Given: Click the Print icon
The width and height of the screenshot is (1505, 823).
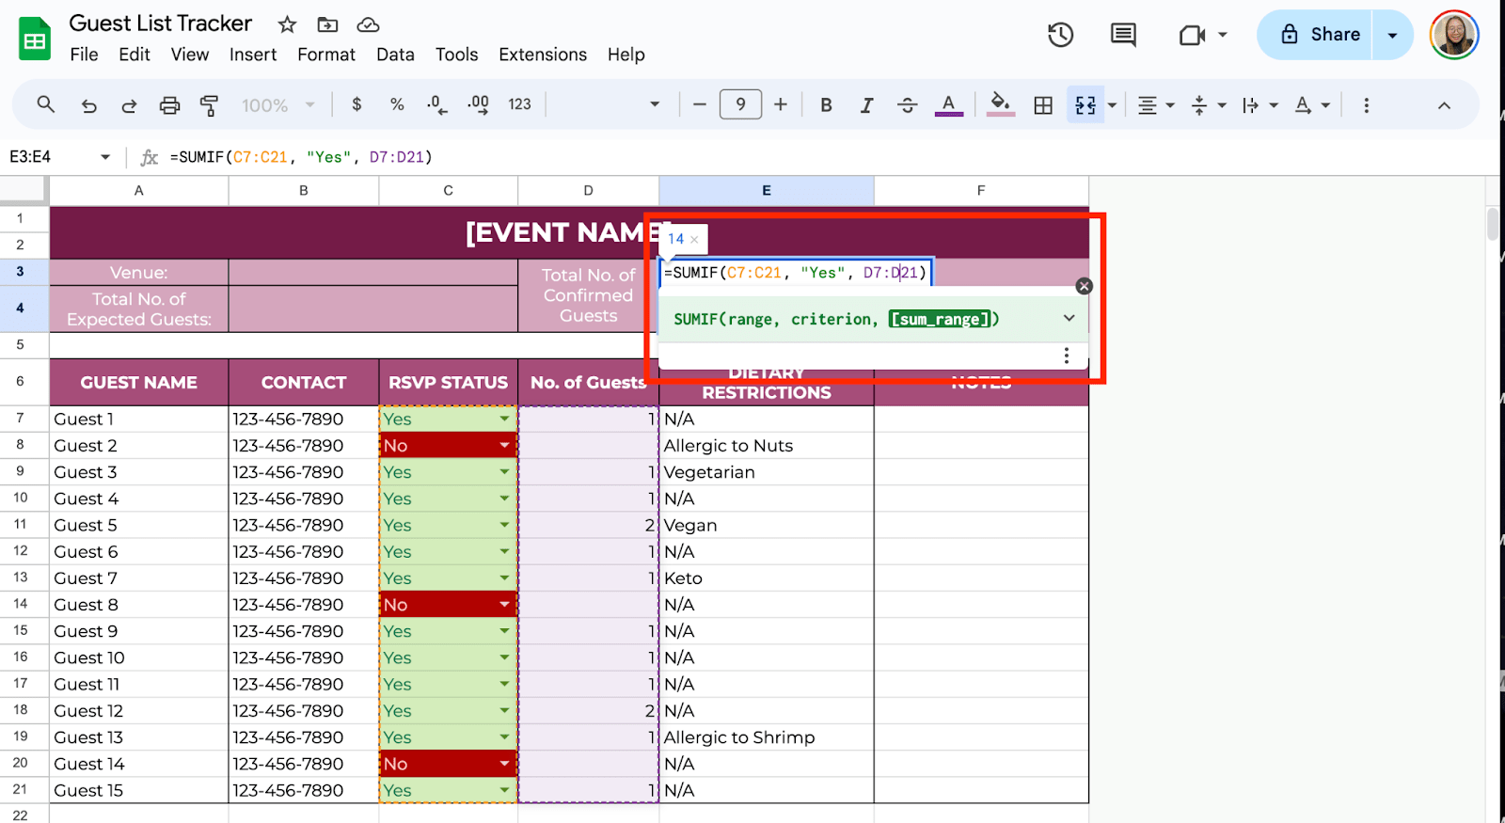Looking at the screenshot, I should point(169,105).
